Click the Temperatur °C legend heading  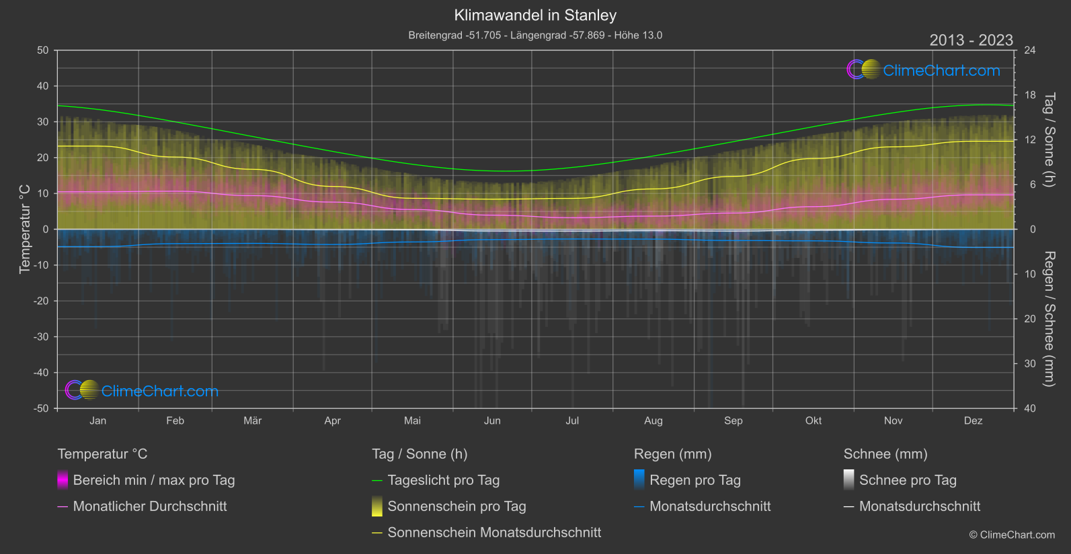pos(102,454)
